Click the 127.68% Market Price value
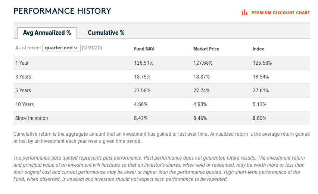 (x=203, y=63)
